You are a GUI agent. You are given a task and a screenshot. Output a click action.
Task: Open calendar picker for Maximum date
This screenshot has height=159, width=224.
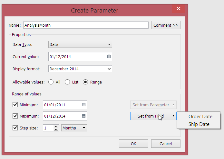point(84,116)
